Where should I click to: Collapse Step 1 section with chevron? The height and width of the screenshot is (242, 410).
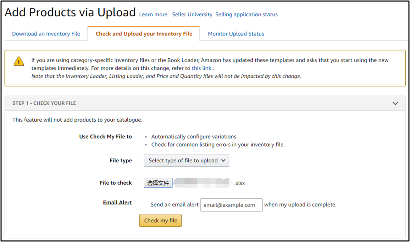[395, 103]
